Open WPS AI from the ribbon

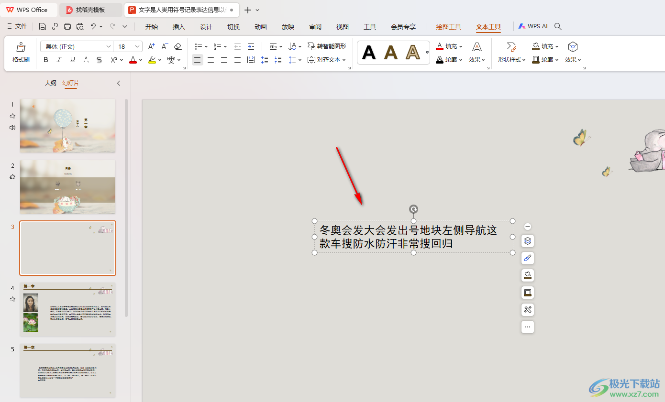[533, 27]
